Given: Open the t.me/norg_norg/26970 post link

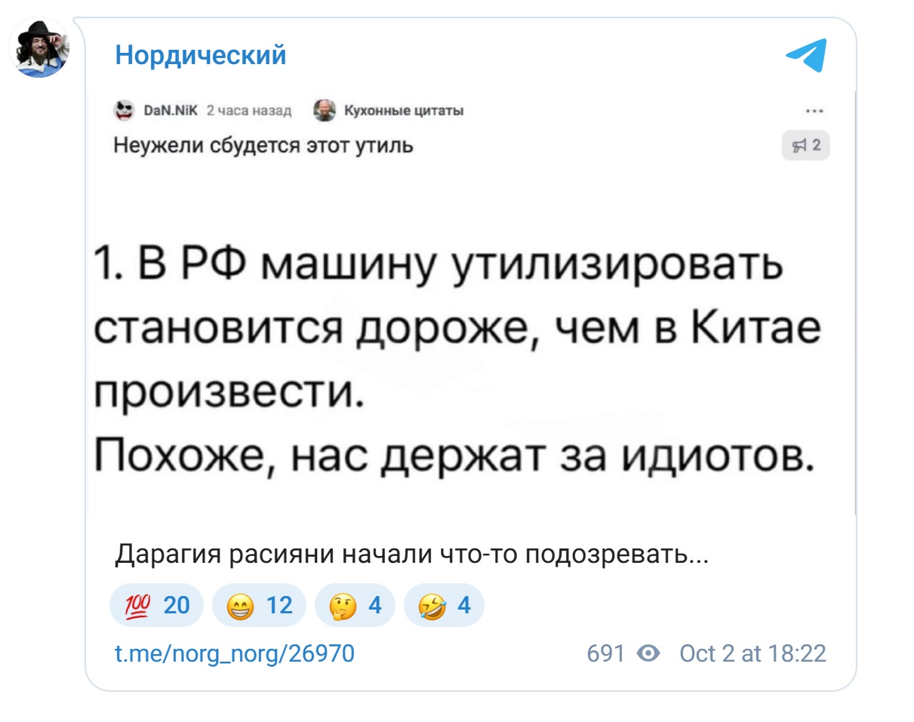Looking at the screenshot, I should [x=235, y=653].
